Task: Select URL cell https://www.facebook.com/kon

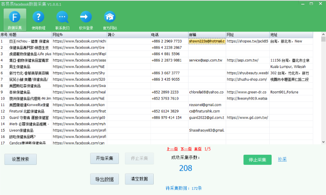Action: [x=79, y=105]
